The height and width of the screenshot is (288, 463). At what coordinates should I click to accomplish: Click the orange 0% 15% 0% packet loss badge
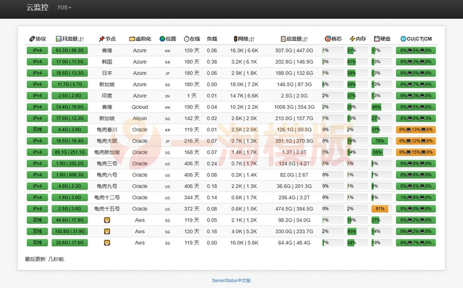point(416,152)
